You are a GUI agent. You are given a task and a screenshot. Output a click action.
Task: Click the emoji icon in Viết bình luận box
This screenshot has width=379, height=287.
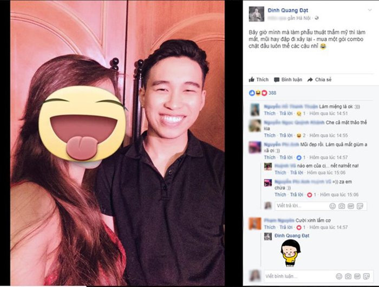click(339, 276)
